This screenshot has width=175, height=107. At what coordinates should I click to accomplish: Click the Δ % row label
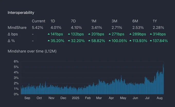coord(11,41)
